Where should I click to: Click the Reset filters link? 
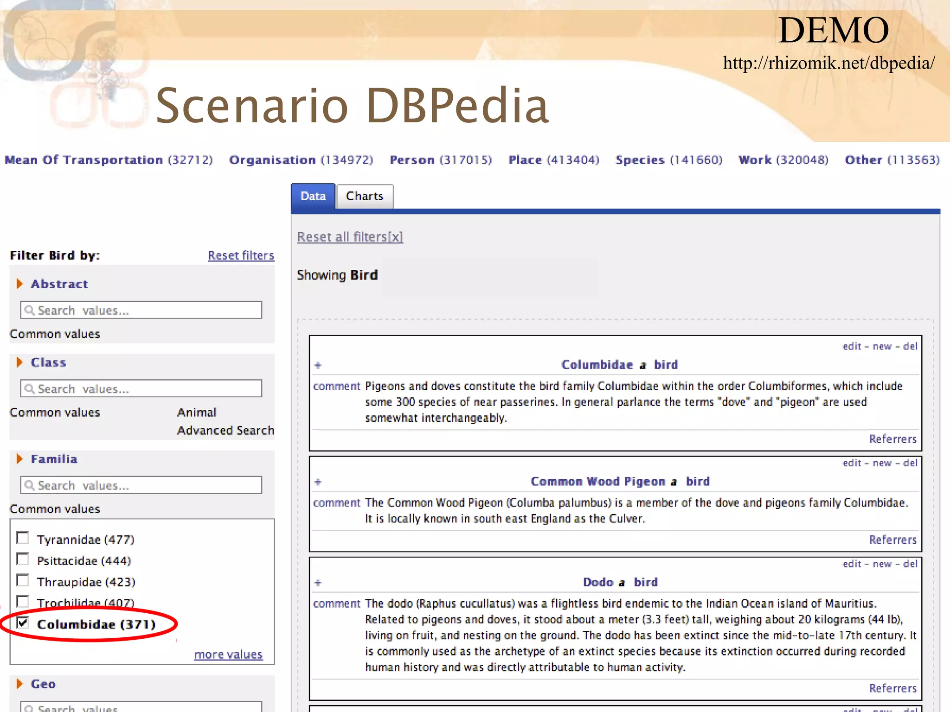point(241,255)
